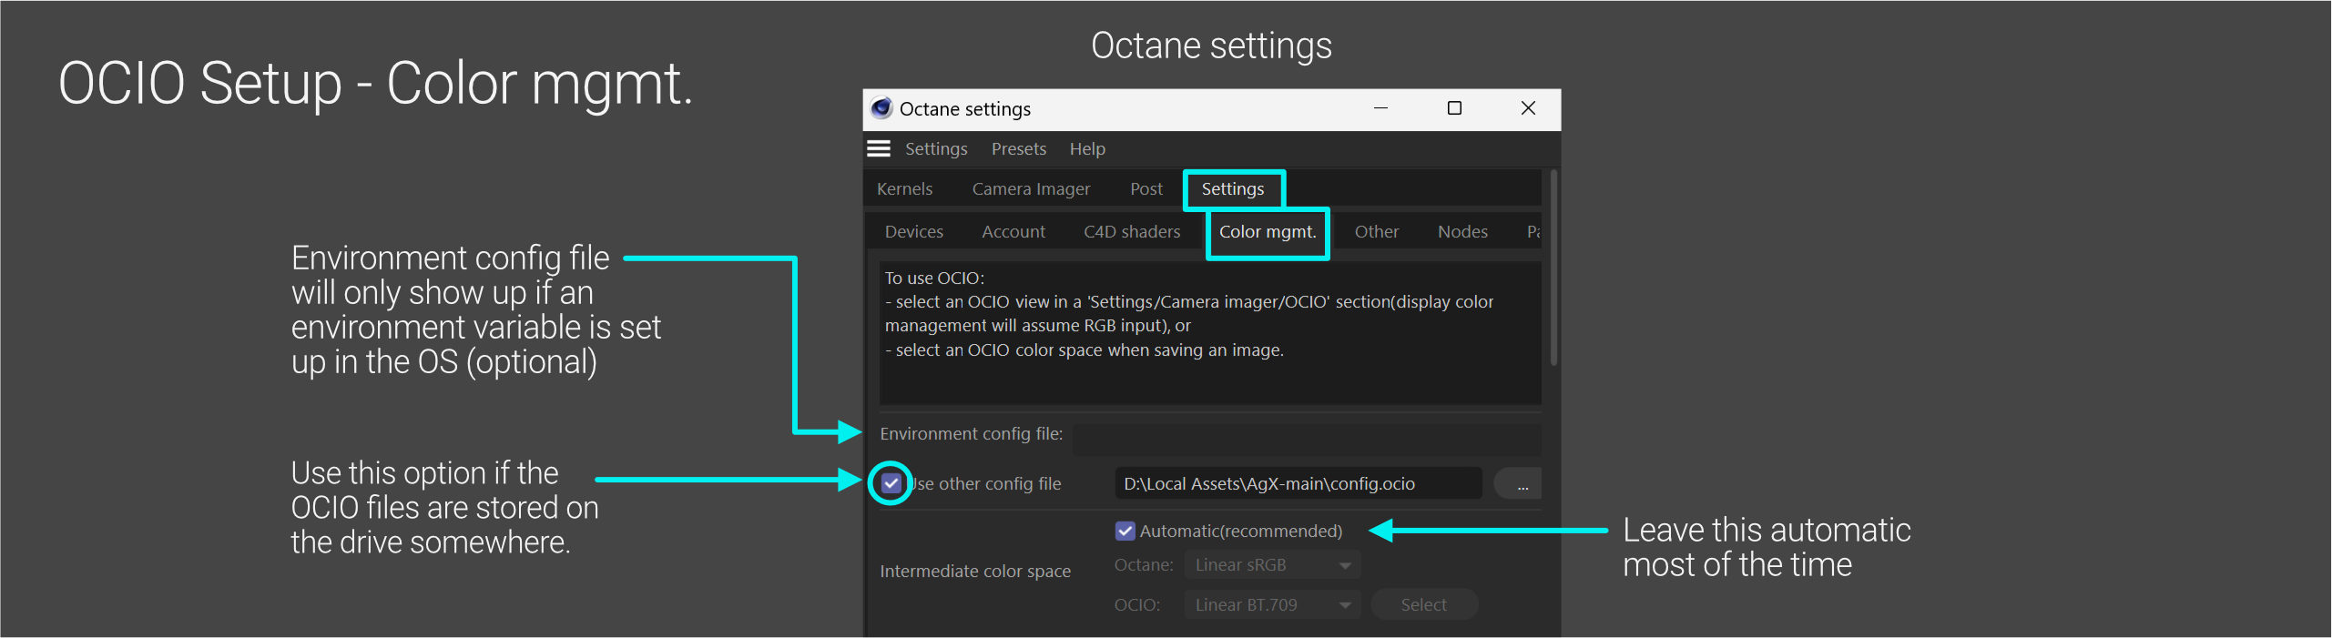Maximize the Octane settings window
The image size is (2332, 638).
click(x=1454, y=108)
